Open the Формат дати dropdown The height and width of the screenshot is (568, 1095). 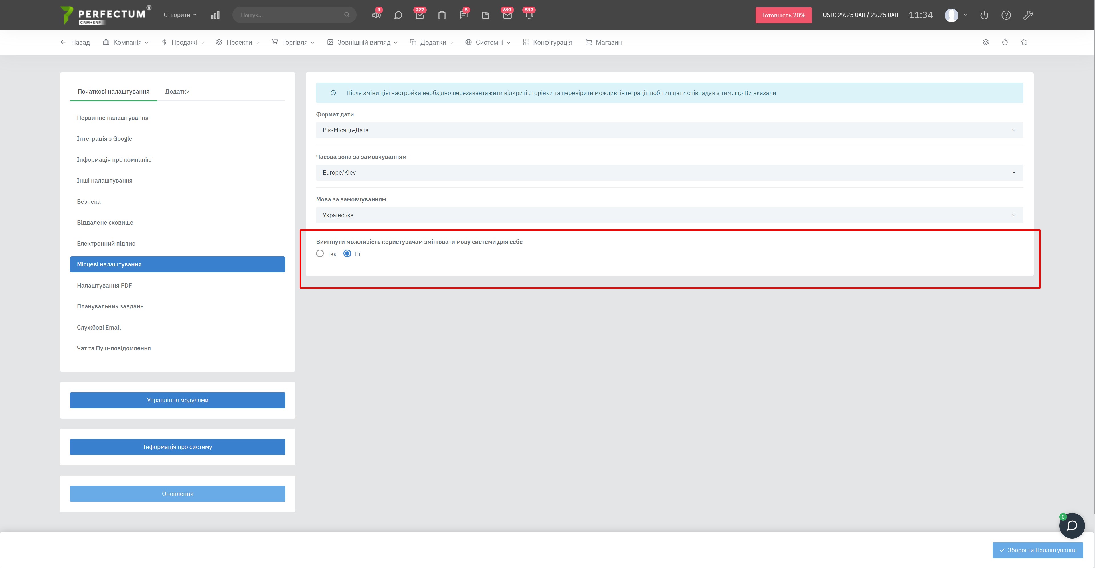pyautogui.click(x=669, y=130)
